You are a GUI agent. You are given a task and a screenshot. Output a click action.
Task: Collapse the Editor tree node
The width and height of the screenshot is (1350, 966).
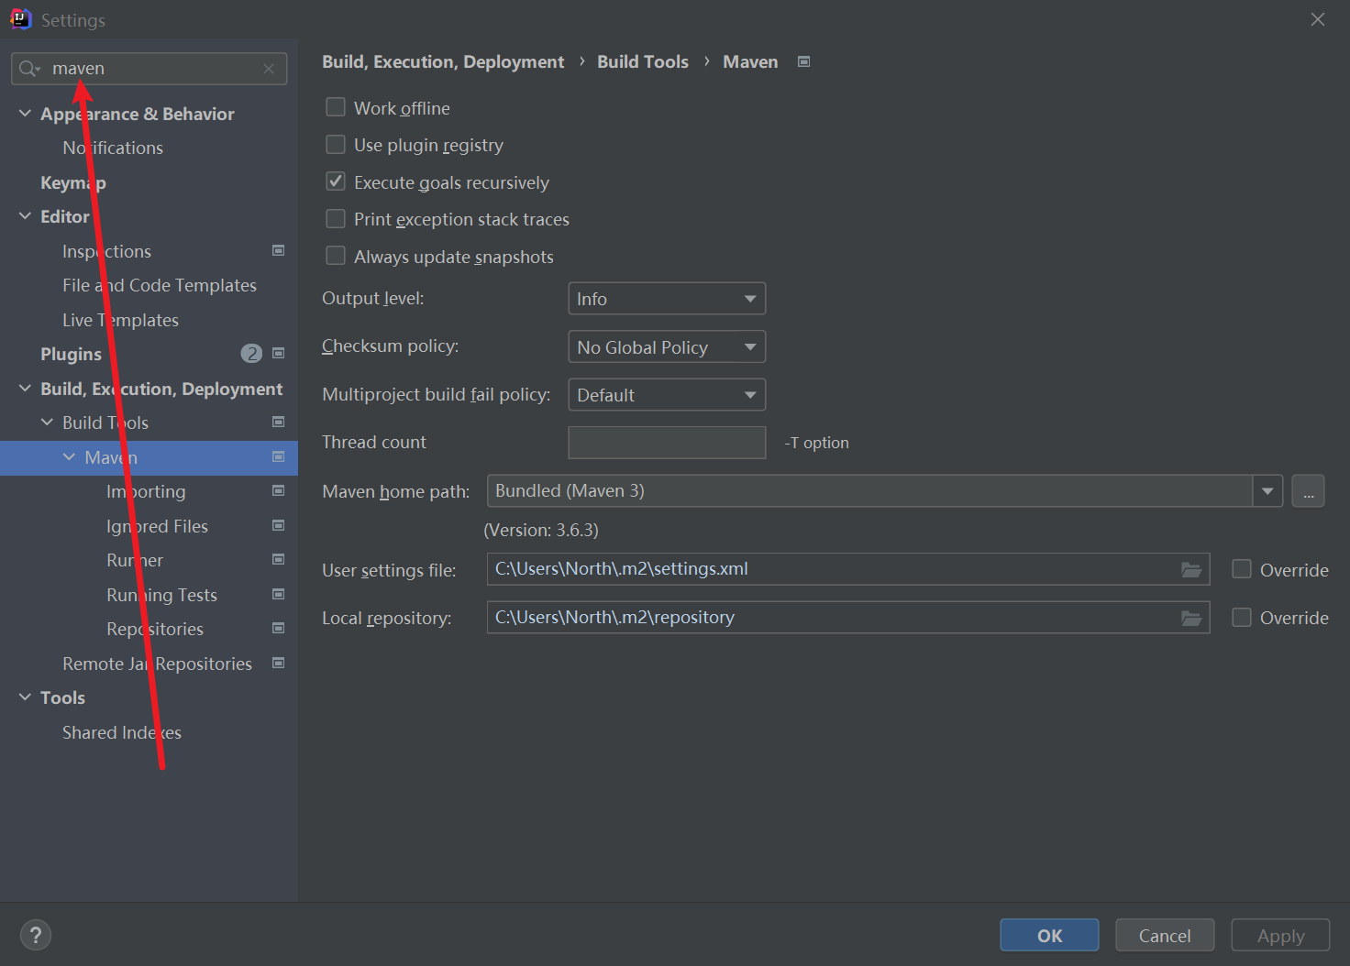click(x=25, y=216)
